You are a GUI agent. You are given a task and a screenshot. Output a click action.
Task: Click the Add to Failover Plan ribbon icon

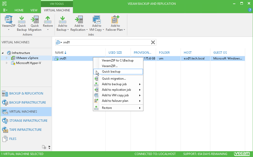[x=115, y=19]
